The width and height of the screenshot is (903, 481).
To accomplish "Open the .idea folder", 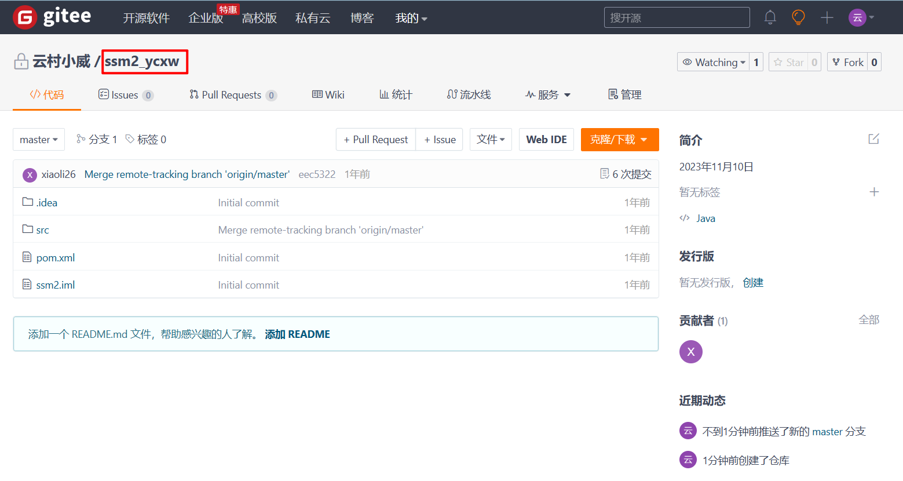I will pyautogui.click(x=46, y=202).
